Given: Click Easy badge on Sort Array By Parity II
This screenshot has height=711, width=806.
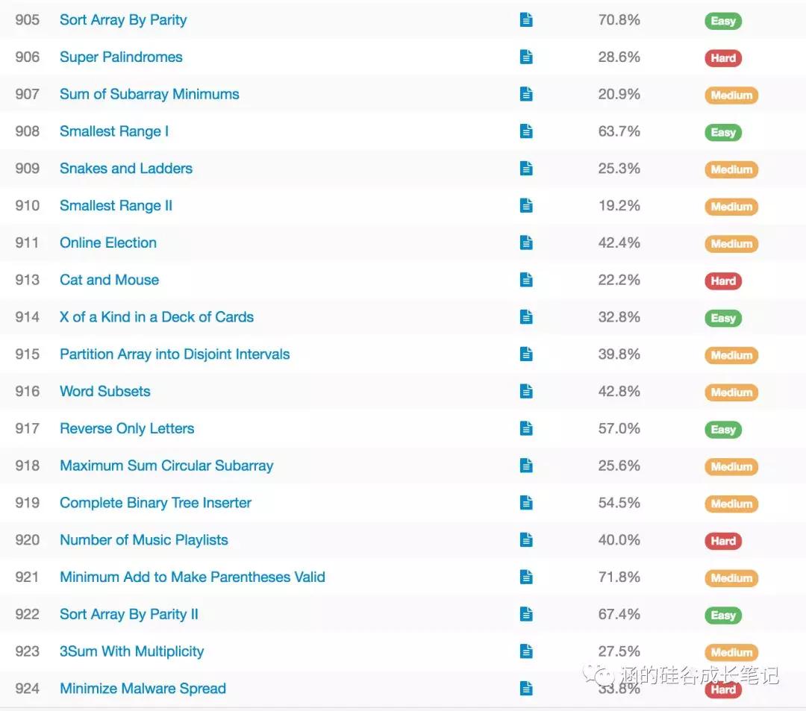Looking at the screenshot, I should (722, 615).
